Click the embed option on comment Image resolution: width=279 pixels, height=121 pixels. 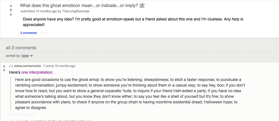pos(30,114)
